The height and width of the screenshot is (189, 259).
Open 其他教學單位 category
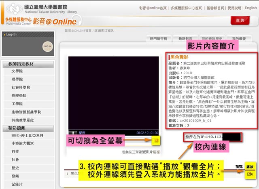click(23, 120)
